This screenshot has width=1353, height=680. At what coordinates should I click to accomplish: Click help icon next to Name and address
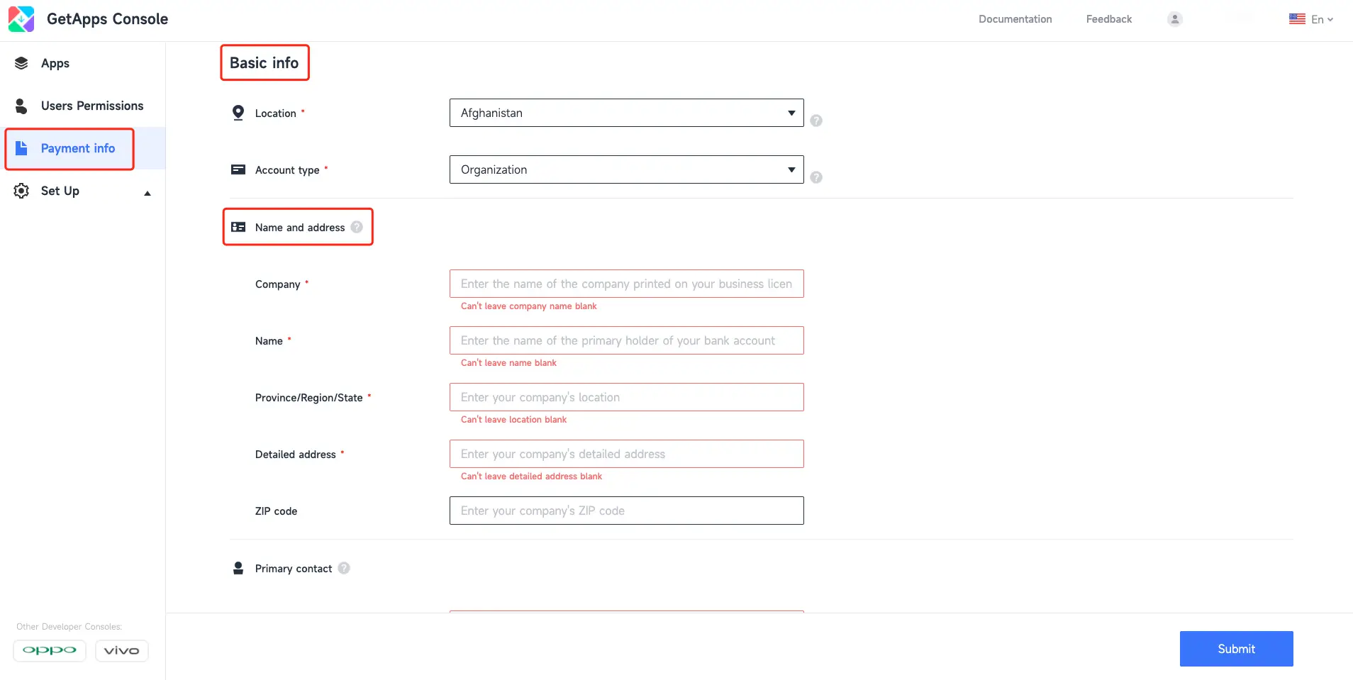tap(357, 227)
